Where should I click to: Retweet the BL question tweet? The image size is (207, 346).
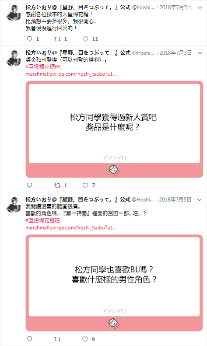pyautogui.click(x=58, y=339)
